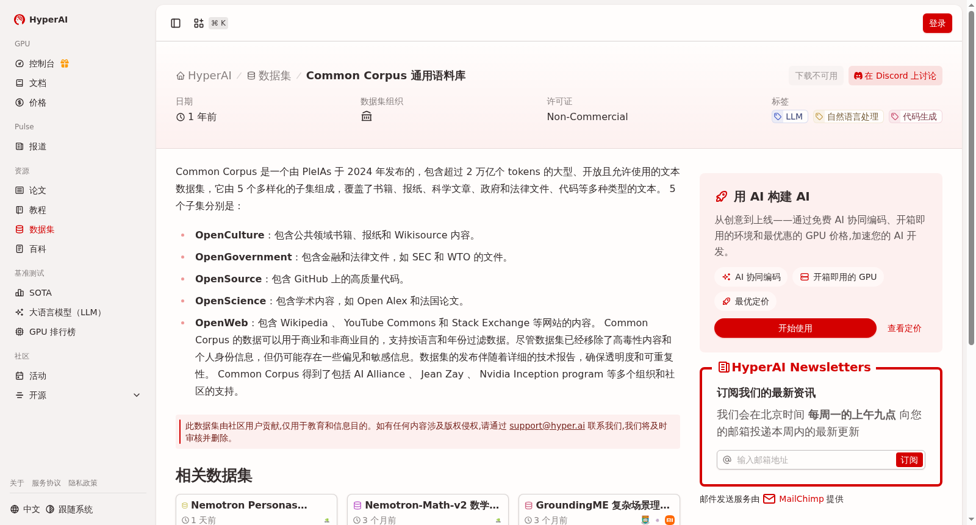Viewport: 976px width, 525px height.
Task: Click the 开箱即用的 GPU chip
Action: coord(838,277)
